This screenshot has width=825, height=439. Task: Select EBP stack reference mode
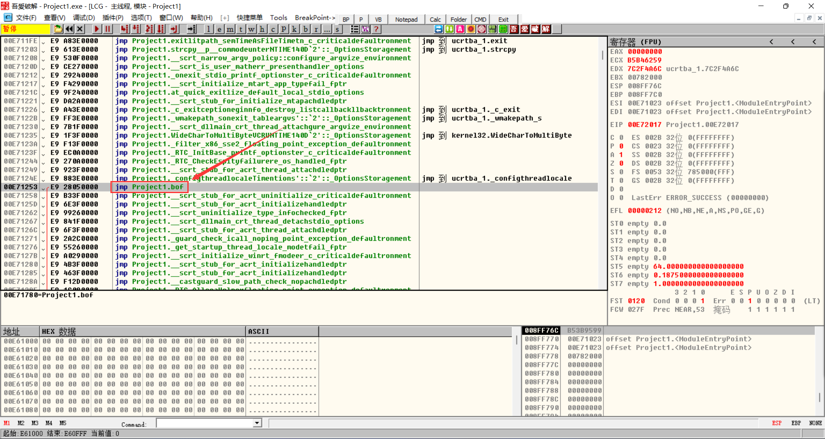[796, 423]
